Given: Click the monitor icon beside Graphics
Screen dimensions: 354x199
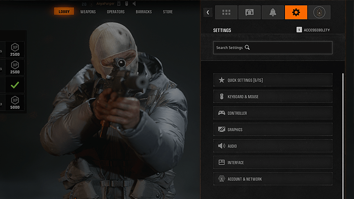Looking at the screenshot, I should (x=221, y=130).
